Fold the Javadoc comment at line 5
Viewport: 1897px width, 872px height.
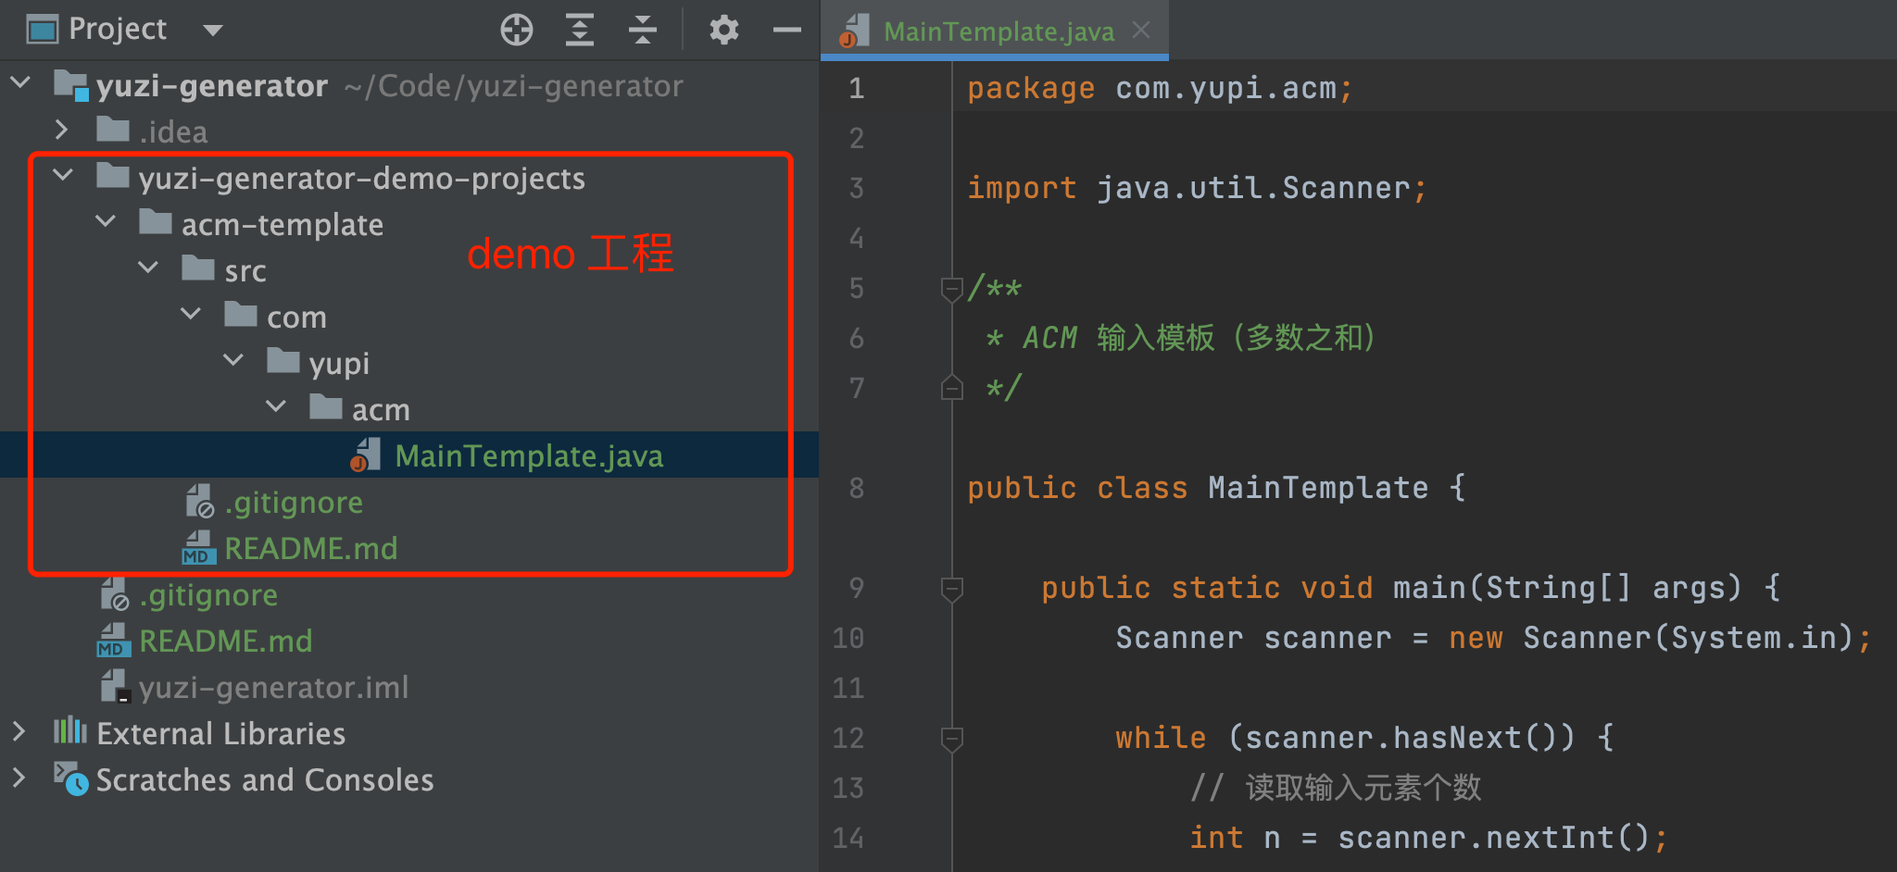click(951, 289)
